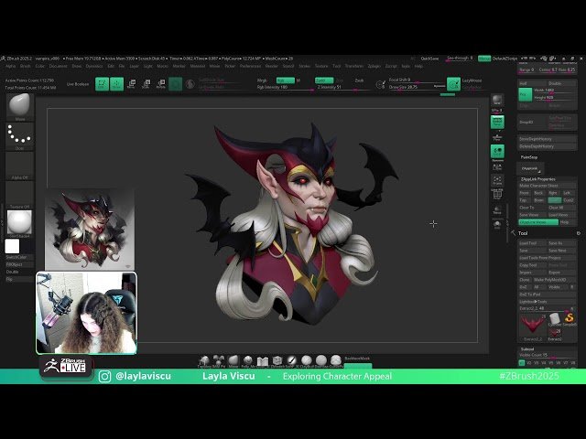Toggle the green Menus button
This screenshot has width=586, height=439.
[x=484, y=59]
